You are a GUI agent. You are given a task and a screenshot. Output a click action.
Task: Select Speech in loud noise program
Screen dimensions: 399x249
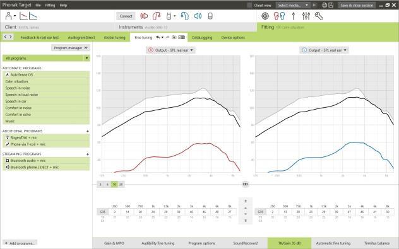pos(46,95)
